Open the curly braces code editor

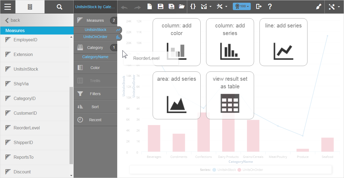193,7
